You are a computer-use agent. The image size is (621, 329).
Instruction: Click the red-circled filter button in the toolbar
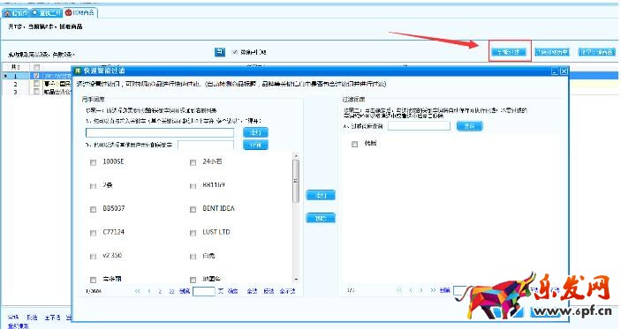click(509, 52)
